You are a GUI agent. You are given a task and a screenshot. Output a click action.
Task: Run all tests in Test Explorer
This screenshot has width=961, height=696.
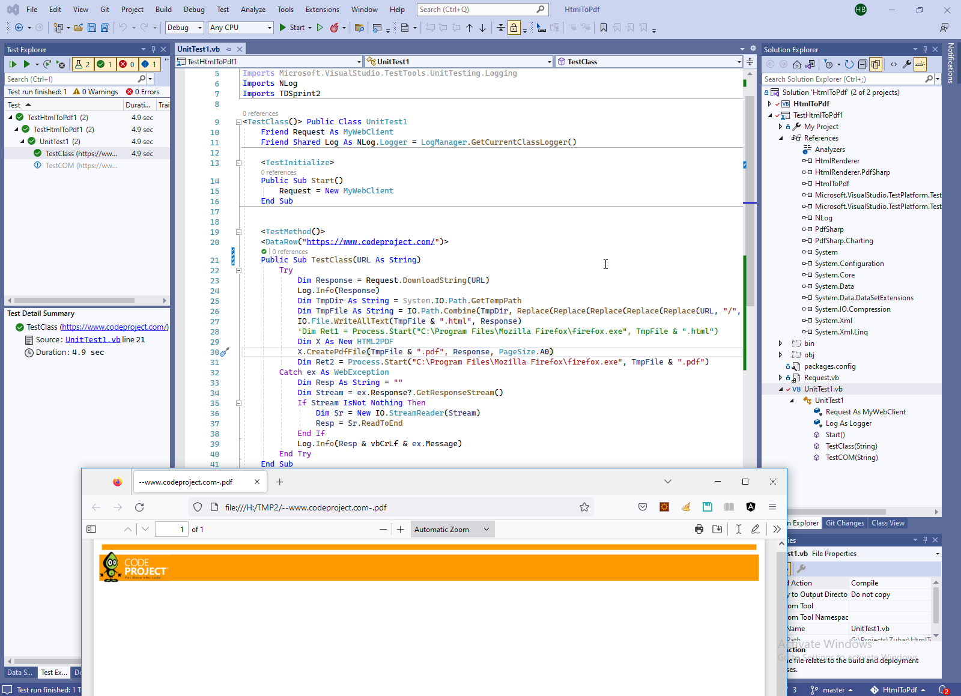13,64
